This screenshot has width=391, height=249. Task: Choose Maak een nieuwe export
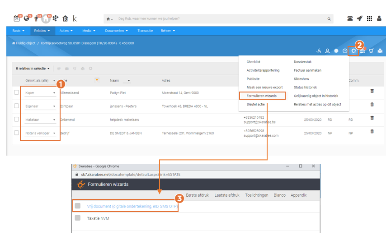tap(264, 88)
